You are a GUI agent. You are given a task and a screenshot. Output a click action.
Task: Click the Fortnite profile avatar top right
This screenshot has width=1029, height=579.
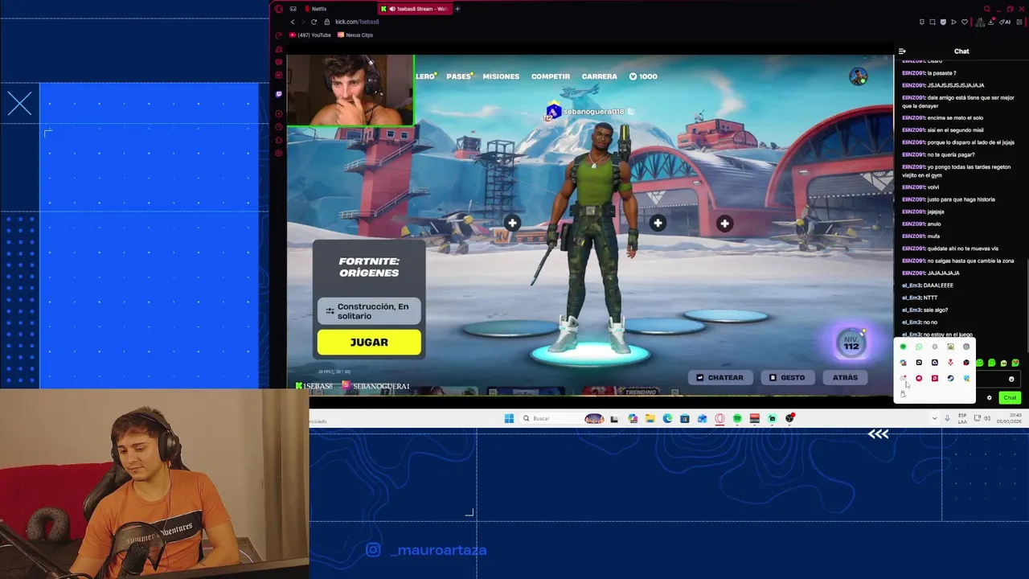point(859,77)
